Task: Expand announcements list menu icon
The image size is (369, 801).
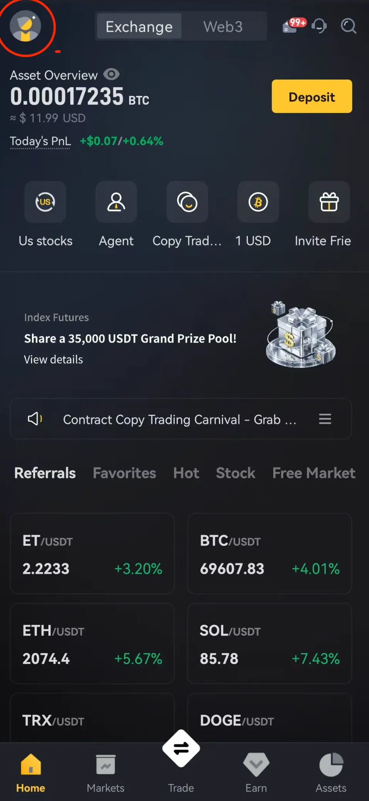Action: [x=325, y=419]
